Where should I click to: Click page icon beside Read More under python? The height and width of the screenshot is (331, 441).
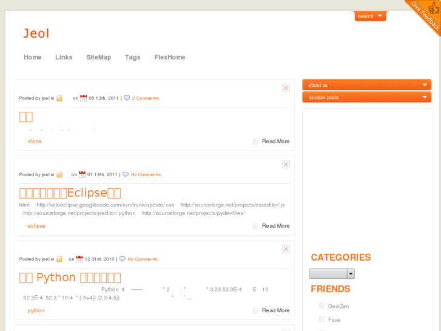[x=255, y=310]
